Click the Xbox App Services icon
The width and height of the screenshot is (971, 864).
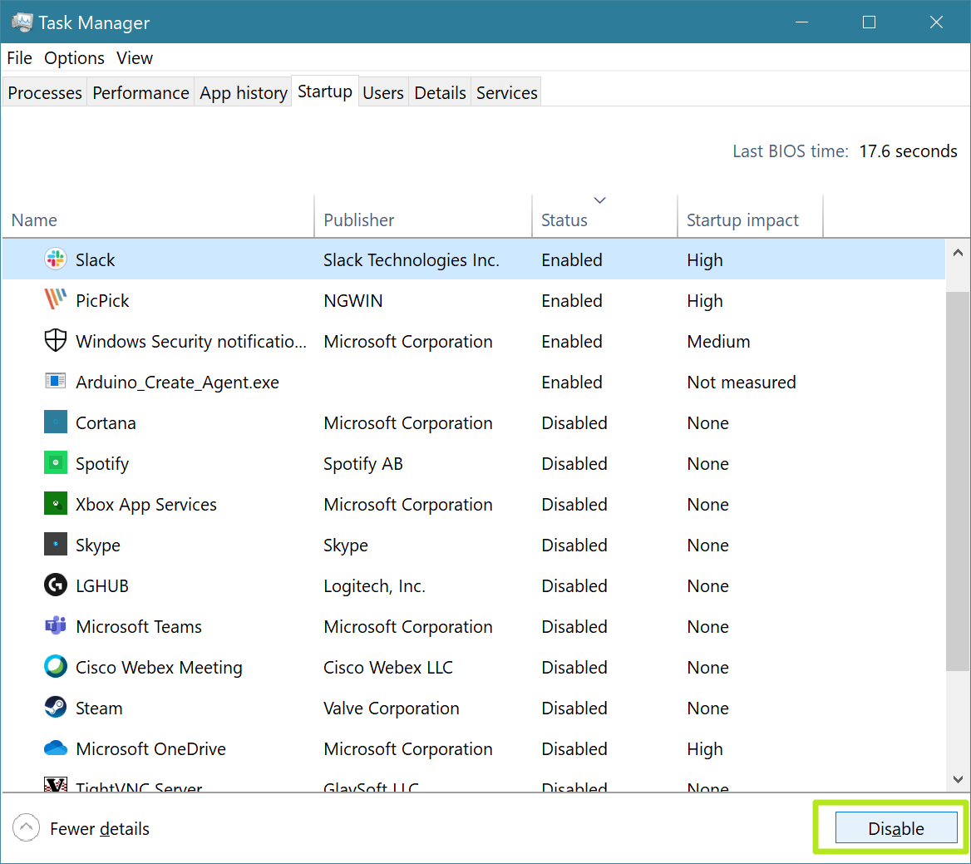55,504
